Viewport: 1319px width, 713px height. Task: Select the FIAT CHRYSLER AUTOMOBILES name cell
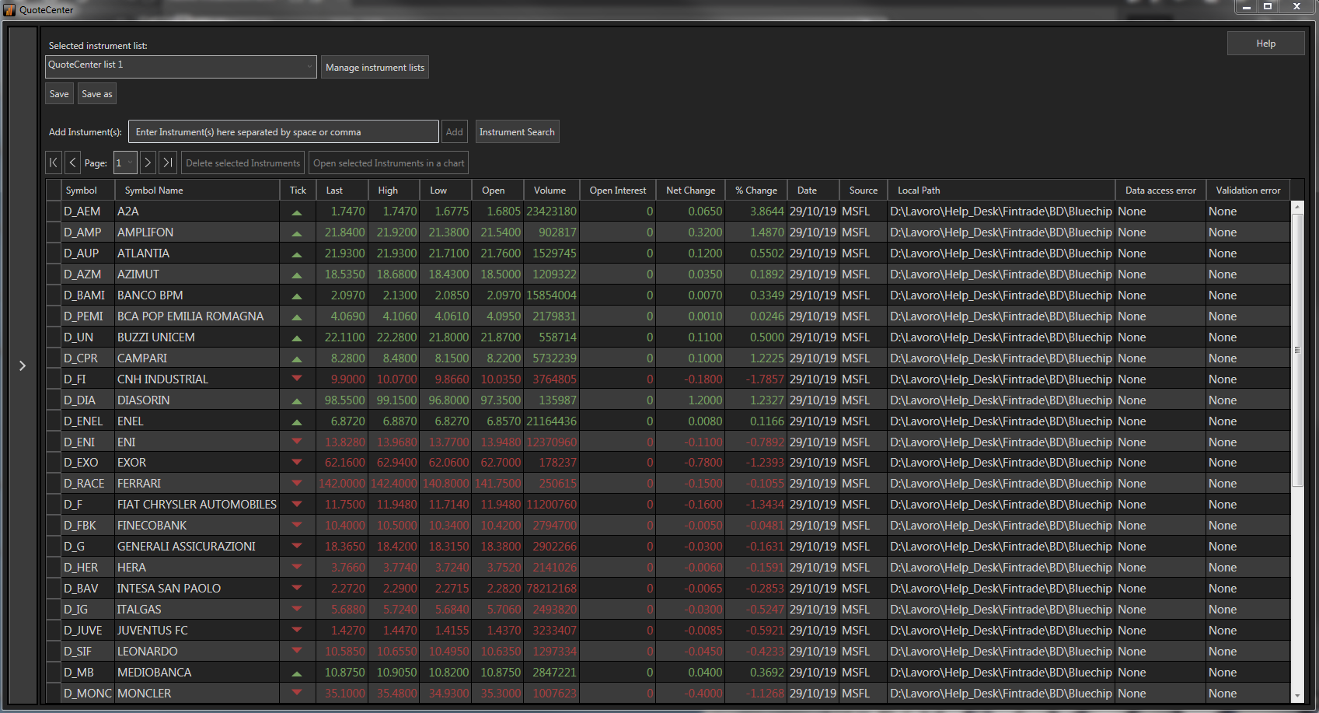click(x=197, y=505)
